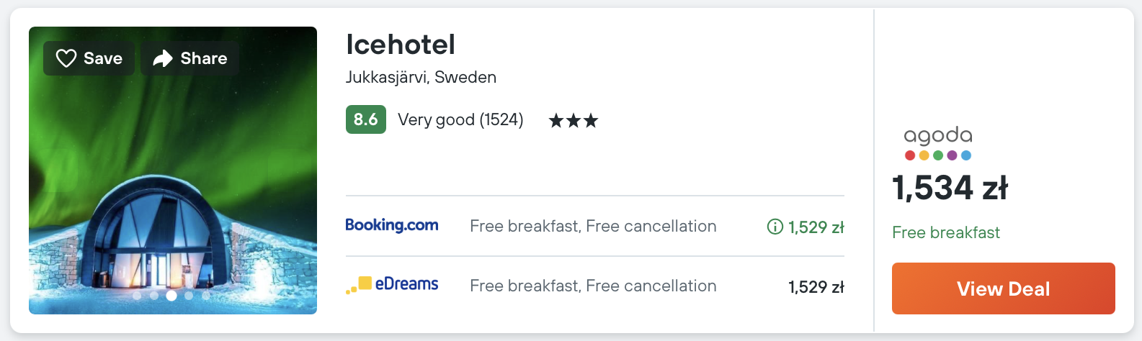Open the Icehotel photo
The image size is (1142, 341).
[x=173, y=180]
